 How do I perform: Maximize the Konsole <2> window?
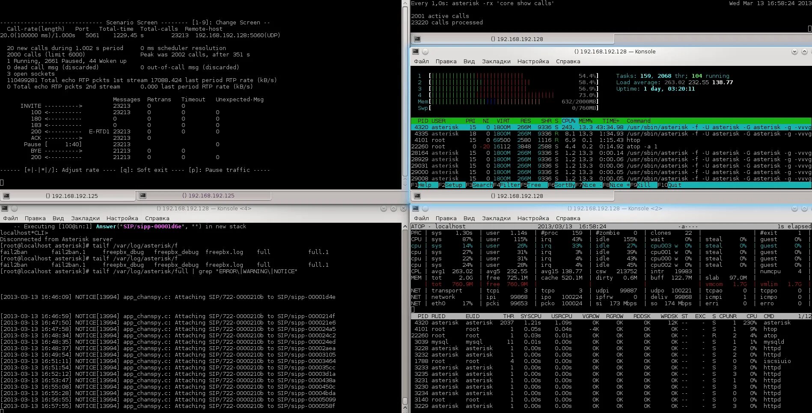804,208
